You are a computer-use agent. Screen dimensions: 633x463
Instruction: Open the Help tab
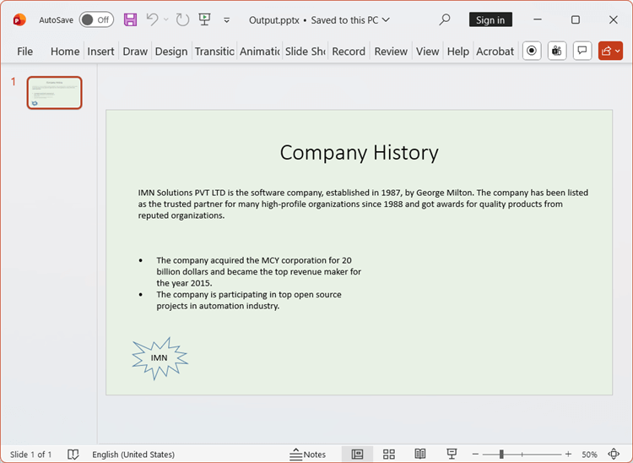(x=457, y=52)
